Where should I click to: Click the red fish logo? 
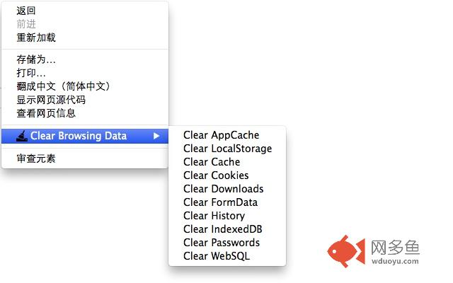(x=346, y=251)
